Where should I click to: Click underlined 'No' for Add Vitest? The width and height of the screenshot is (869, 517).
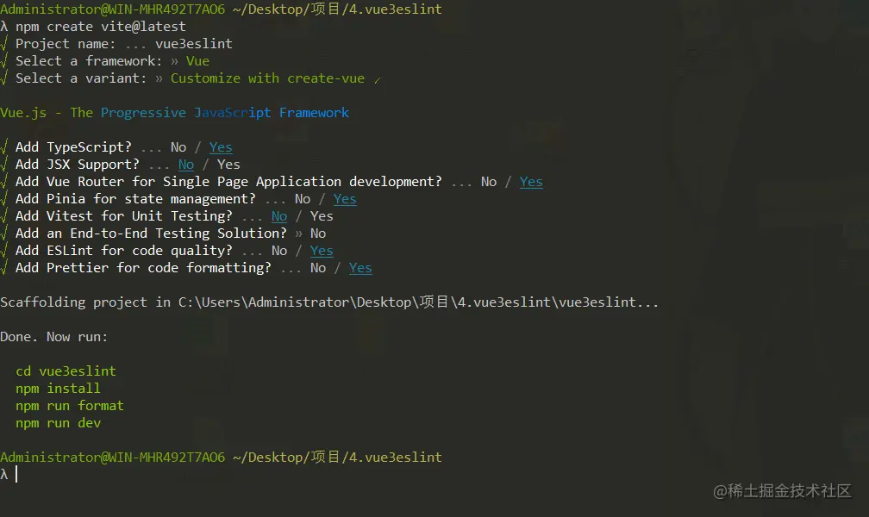(x=279, y=216)
